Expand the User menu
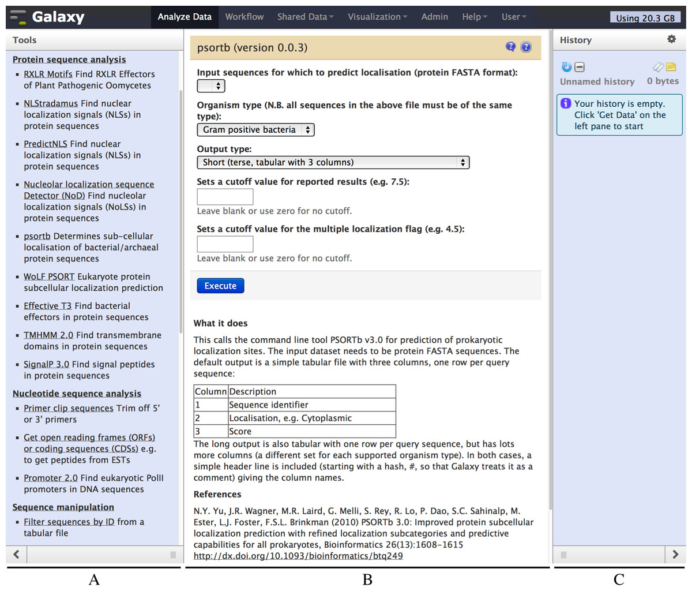This screenshot has height=591, width=692. pos(514,17)
